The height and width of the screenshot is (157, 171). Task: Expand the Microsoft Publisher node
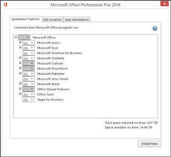[20, 73]
